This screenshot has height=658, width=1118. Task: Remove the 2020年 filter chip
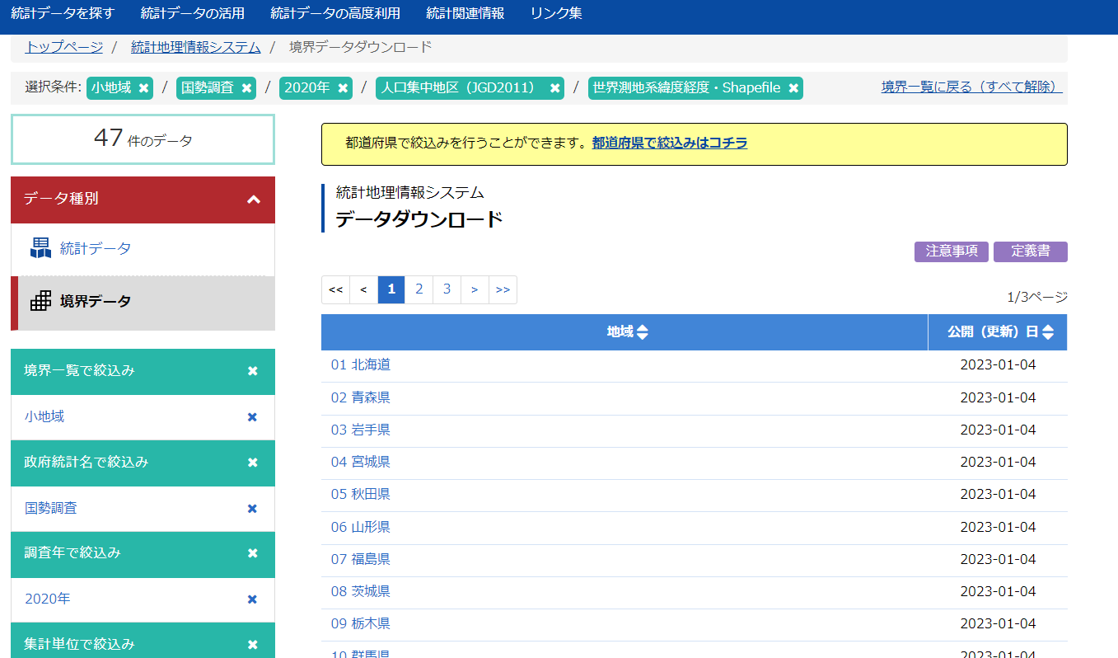[x=343, y=88]
